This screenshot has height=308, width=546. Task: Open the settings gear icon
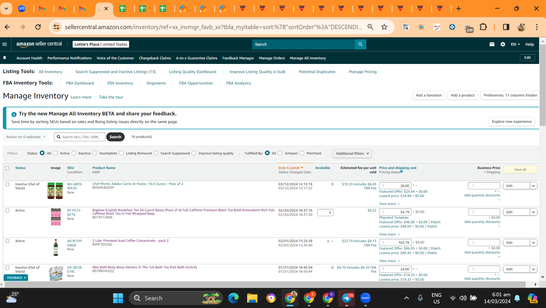(x=503, y=44)
